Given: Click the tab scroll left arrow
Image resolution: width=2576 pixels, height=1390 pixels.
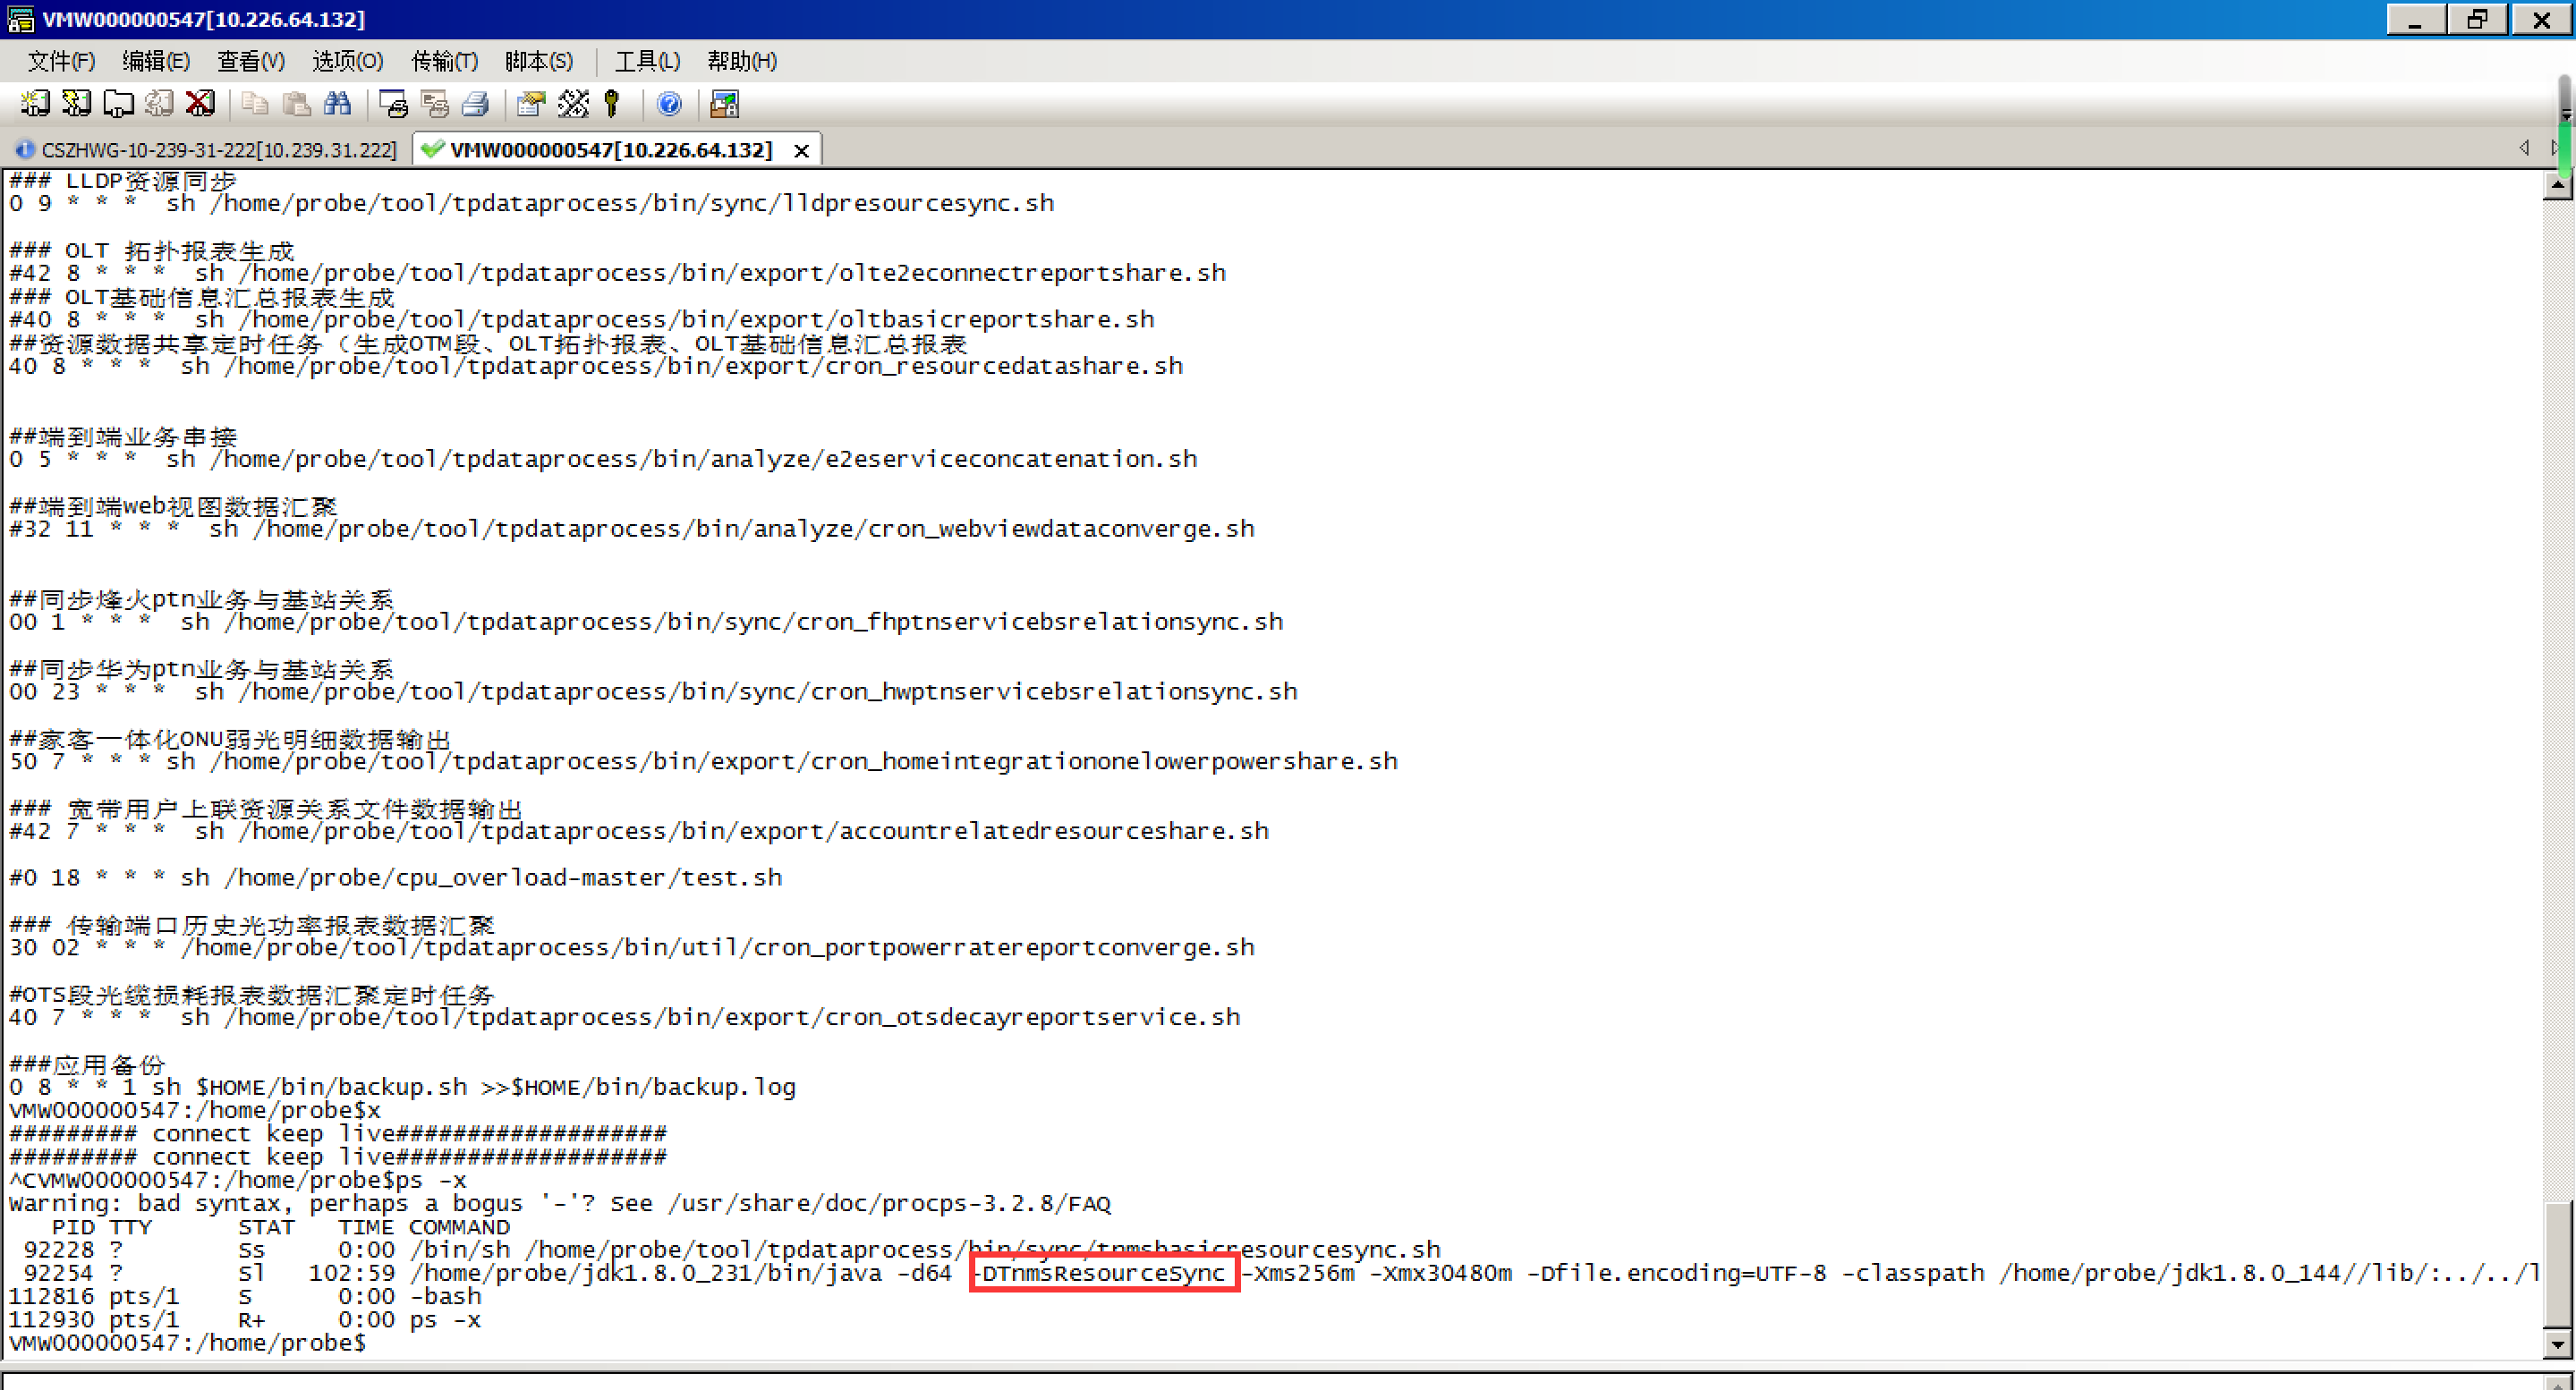Looking at the screenshot, I should pyautogui.click(x=2524, y=148).
